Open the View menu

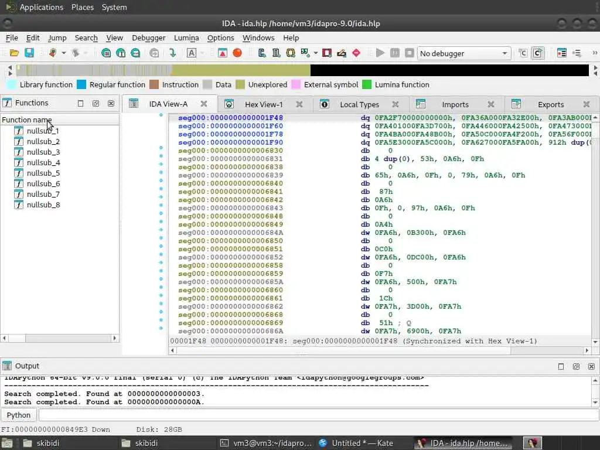[x=114, y=37]
